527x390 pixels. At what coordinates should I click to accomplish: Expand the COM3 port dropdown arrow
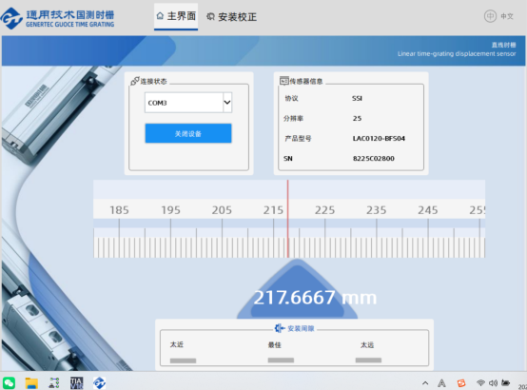point(227,102)
